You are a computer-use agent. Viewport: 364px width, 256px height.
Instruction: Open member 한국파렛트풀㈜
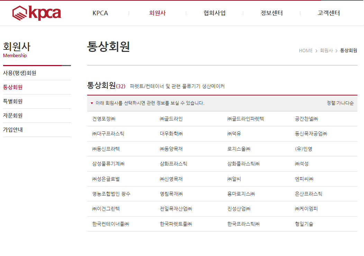pyautogui.click(x=176, y=224)
